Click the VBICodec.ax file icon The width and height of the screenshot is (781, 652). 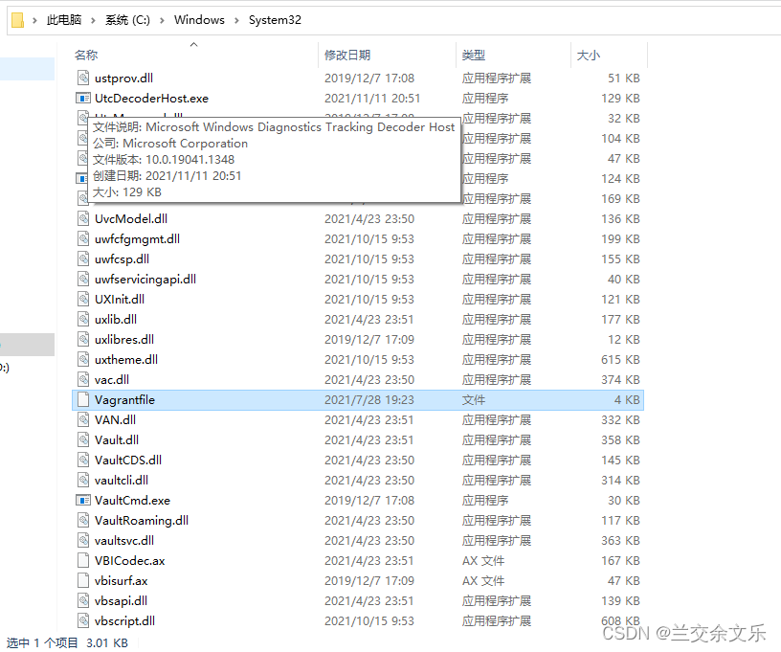[83, 560]
